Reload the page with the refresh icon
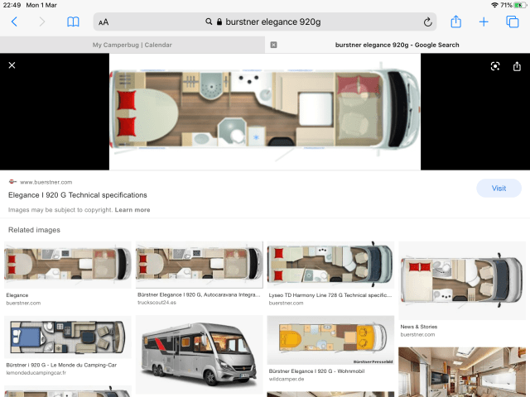The height and width of the screenshot is (397, 530). [x=427, y=22]
